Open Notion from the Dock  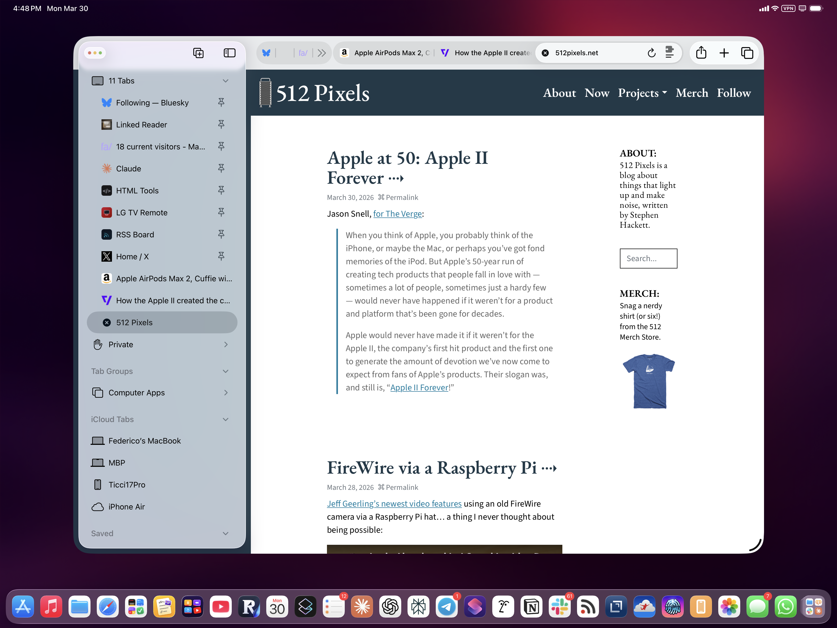(x=532, y=607)
